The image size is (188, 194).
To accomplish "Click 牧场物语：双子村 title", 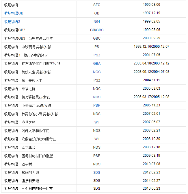I will point(18,164).
